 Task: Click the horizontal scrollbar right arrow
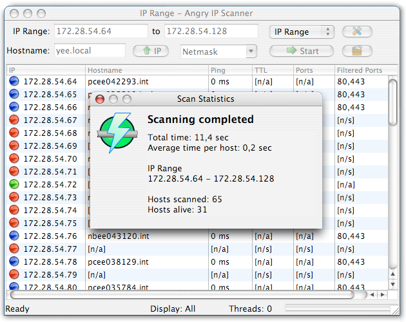click(x=383, y=294)
